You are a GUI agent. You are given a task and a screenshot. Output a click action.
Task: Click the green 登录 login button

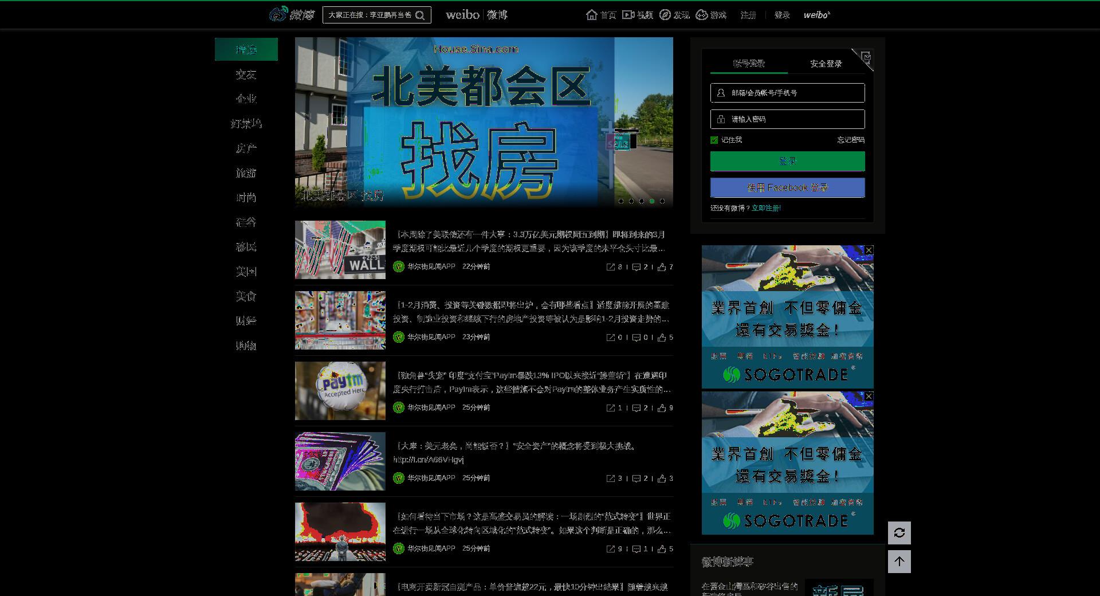coord(788,162)
